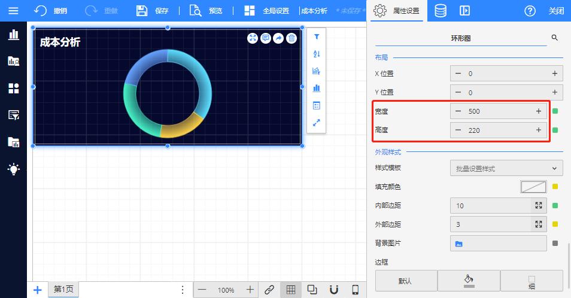Viewport: 571px width, 298px height.
Task: Toggle the canvas grid display
Action: tap(290, 290)
